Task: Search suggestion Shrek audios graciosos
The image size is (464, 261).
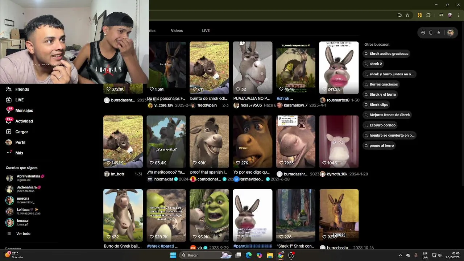Action: (x=386, y=54)
